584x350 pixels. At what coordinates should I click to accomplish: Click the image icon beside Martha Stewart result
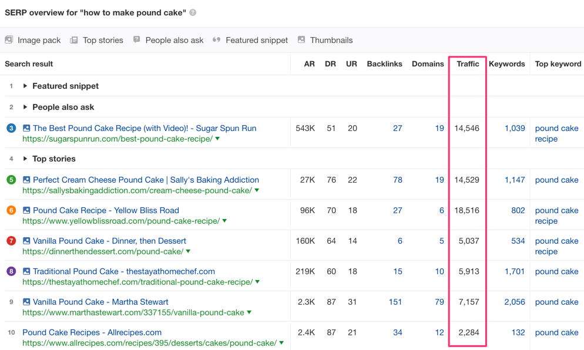26,302
